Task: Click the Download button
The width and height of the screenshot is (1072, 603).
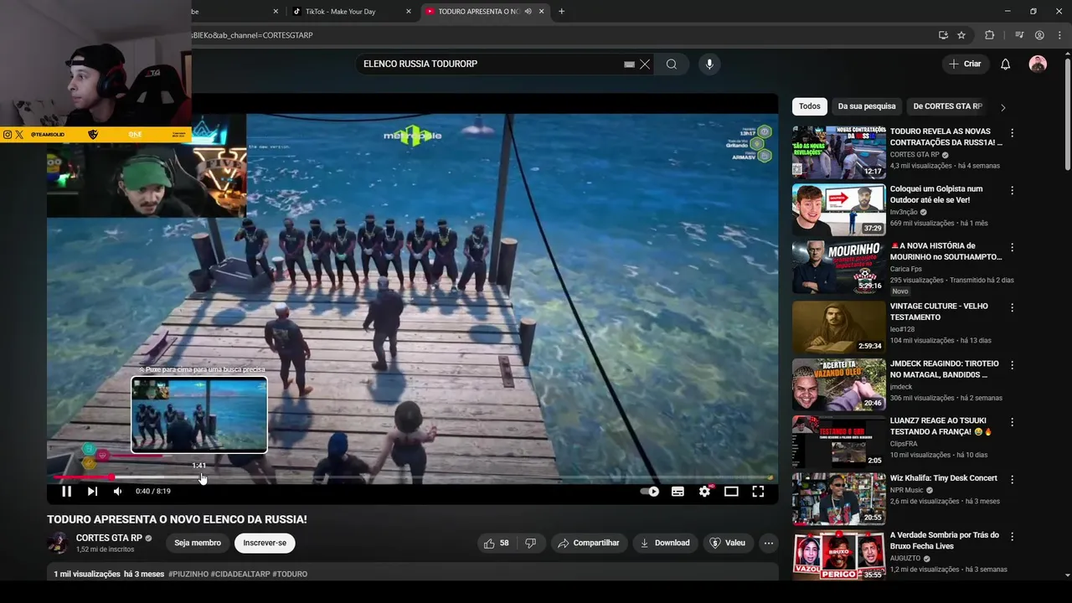Action: pos(665,543)
